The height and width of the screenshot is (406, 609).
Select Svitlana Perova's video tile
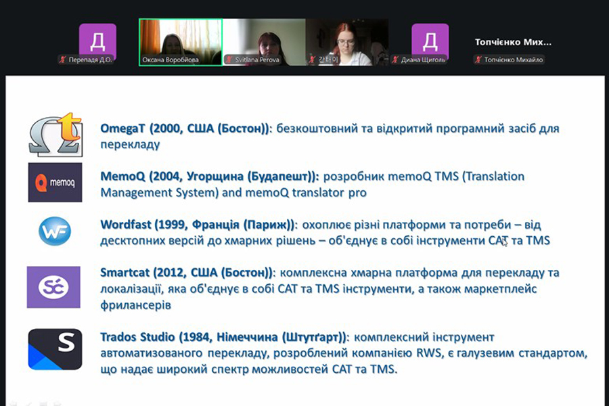[x=264, y=42]
